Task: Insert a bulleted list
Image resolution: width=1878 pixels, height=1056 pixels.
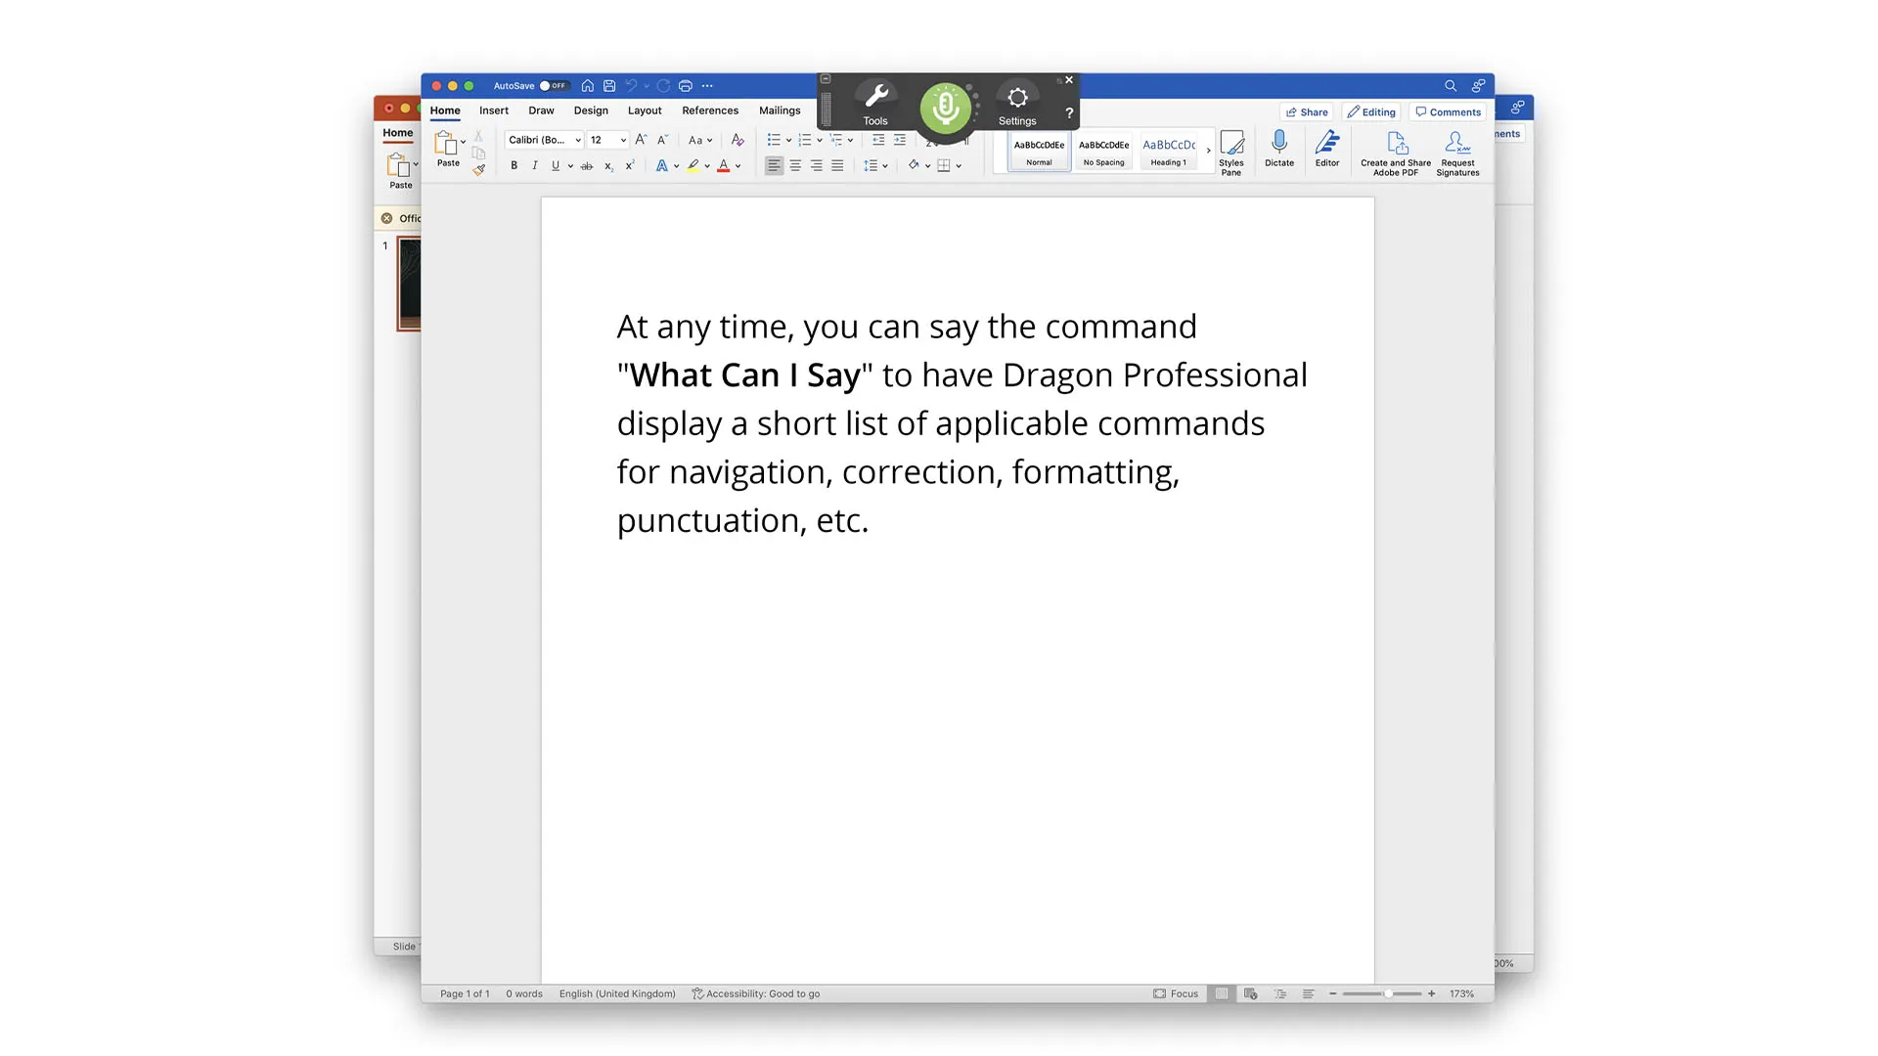Action: click(x=774, y=141)
